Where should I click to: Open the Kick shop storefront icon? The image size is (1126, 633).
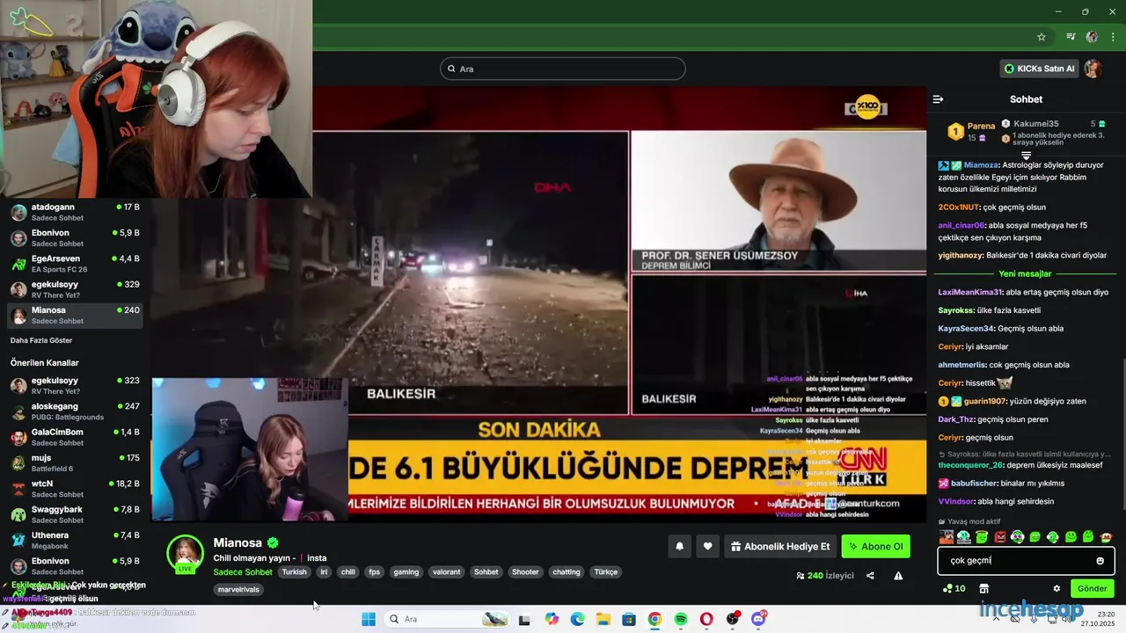(983, 588)
